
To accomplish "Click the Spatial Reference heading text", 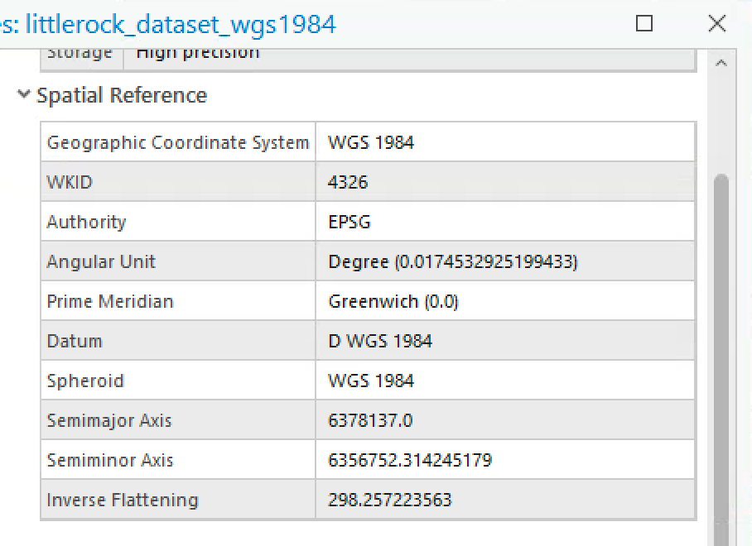I will (121, 94).
